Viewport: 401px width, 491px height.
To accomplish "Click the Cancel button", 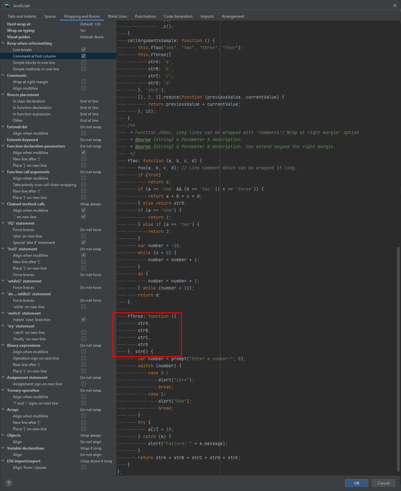I will [x=384, y=483].
